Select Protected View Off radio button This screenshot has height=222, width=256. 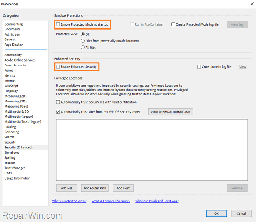[83, 34]
